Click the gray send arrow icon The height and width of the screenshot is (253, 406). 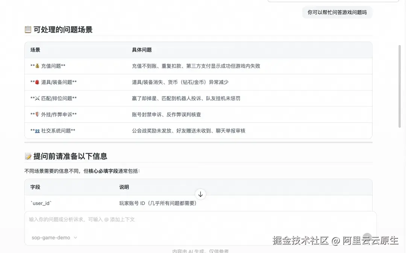point(367,237)
